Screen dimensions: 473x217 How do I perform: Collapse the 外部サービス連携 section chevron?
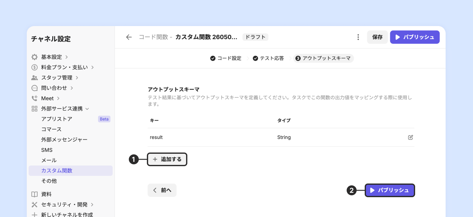[87, 109]
